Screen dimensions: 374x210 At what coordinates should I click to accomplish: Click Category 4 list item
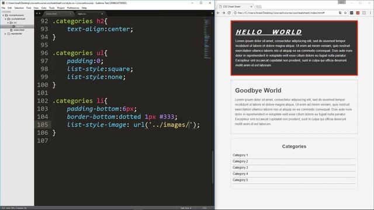[x=240, y=174]
